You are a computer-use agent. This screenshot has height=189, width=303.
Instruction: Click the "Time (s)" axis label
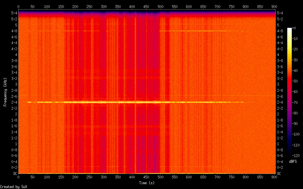click(x=147, y=183)
